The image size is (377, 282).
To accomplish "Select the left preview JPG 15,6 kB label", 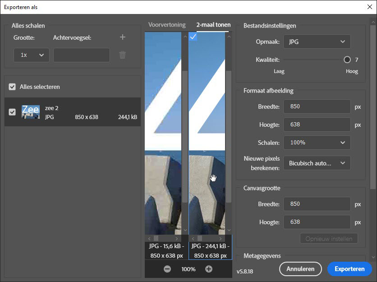I will pyautogui.click(x=166, y=251).
